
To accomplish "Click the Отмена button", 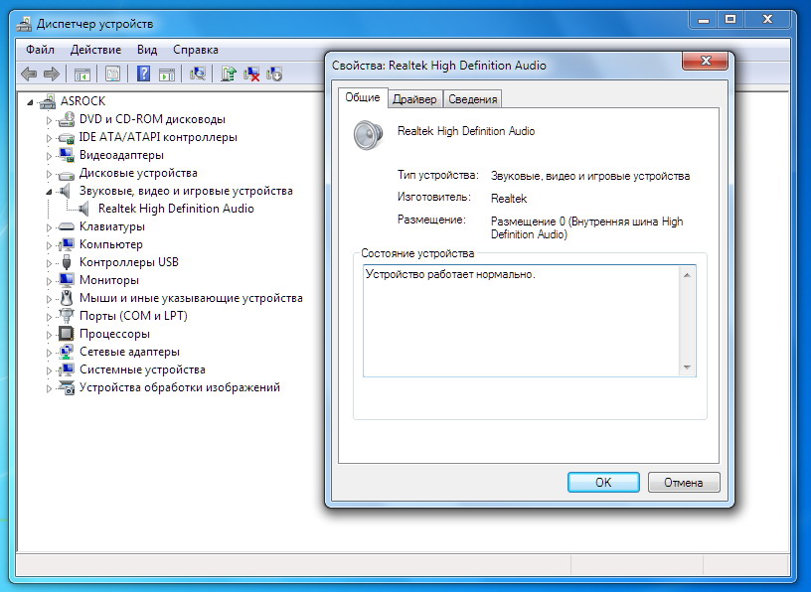I will tap(683, 483).
